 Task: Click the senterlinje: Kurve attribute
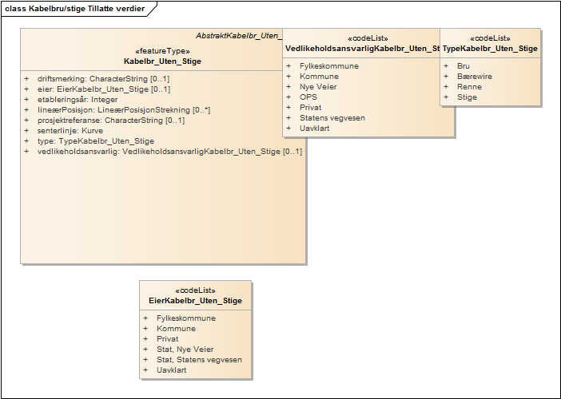coord(70,131)
